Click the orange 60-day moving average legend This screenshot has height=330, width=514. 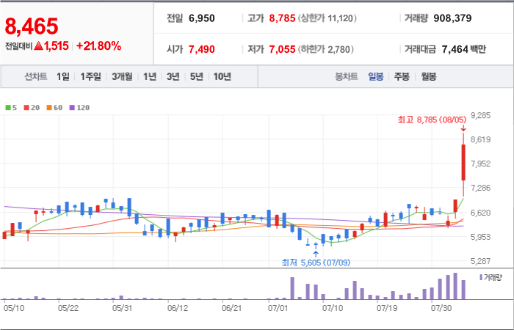click(x=54, y=108)
